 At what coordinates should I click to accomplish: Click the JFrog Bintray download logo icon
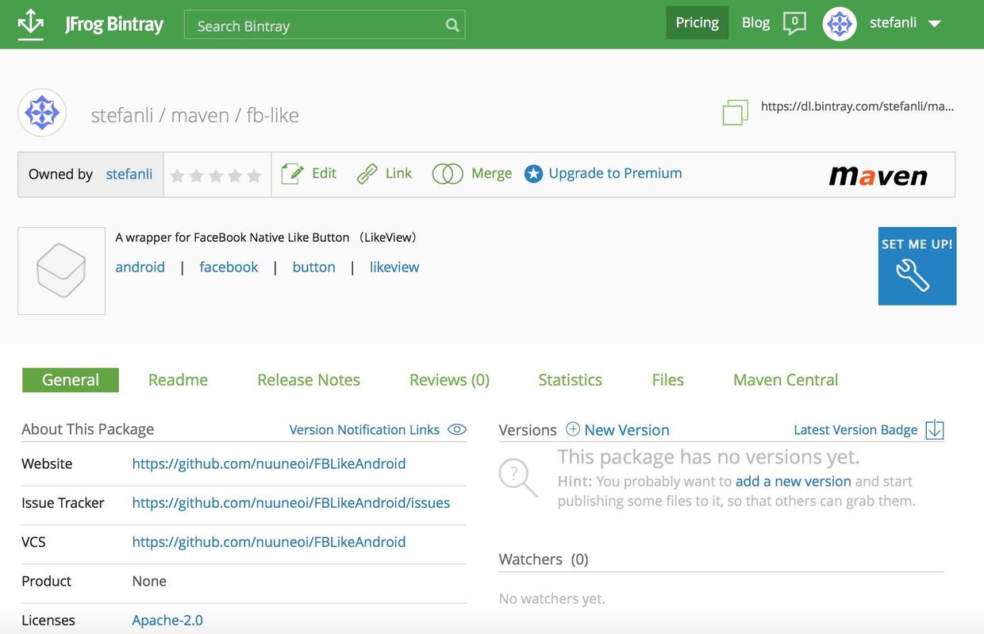click(31, 24)
